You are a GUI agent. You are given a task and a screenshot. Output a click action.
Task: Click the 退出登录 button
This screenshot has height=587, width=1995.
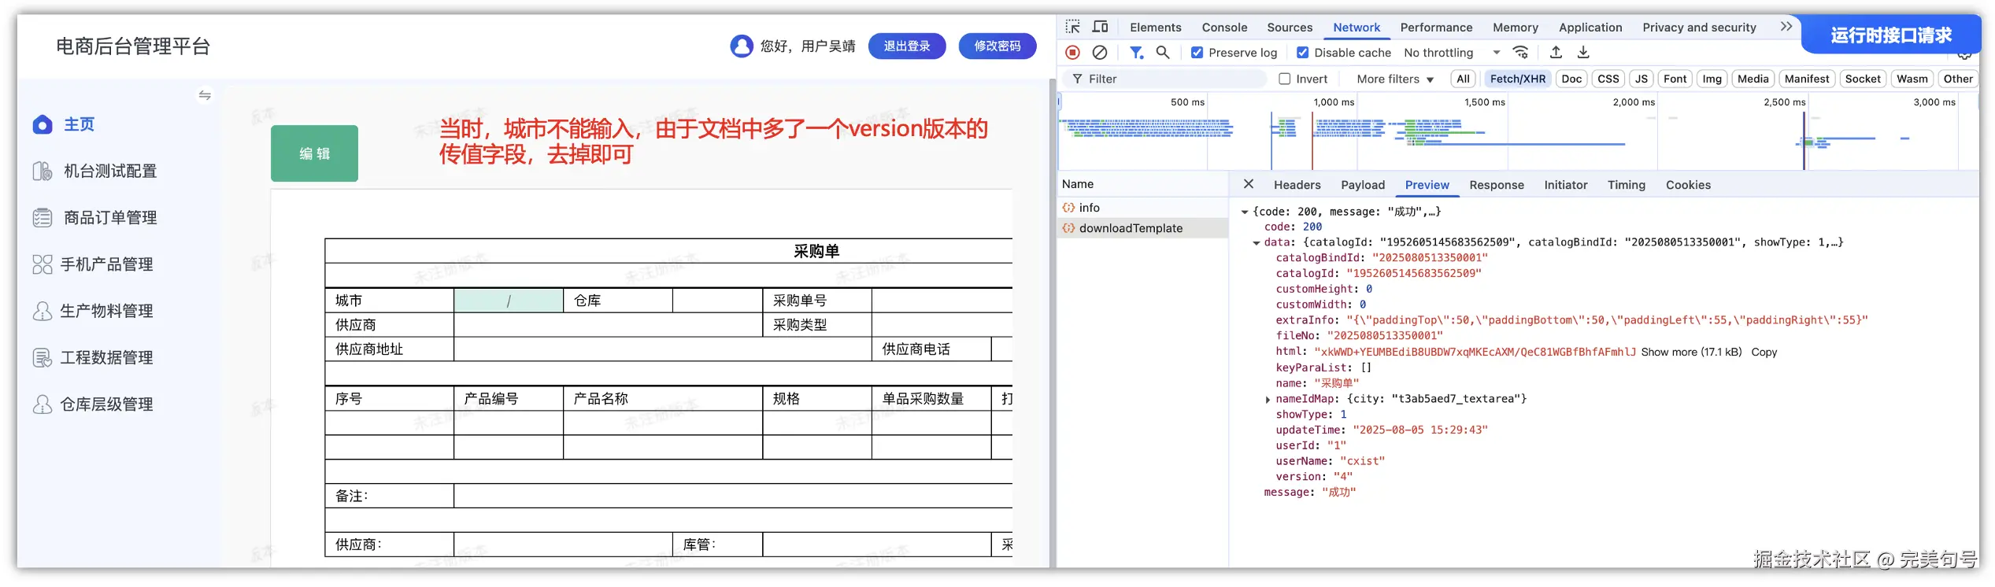(x=907, y=46)
